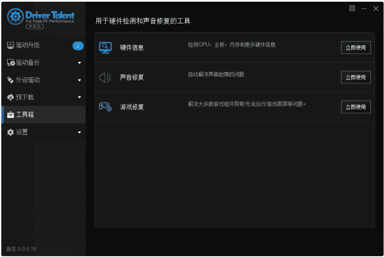The width and height of the screenshot is (384, 257).
Task: Expand the 预下载 section
Action: [79, 97]
